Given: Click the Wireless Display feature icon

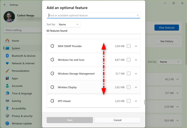Looking at the screenshot, I should (x=52, y=87).
